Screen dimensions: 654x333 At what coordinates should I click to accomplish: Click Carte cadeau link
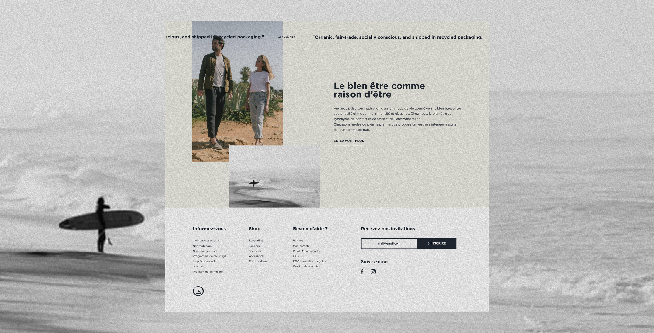(x=257, y=261)
